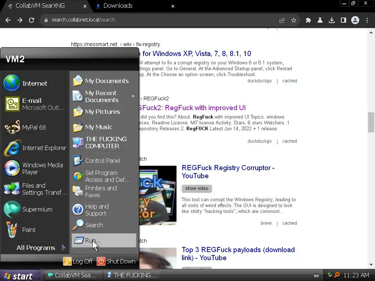Click scrollbar down arrow
This screenshot has height=281, width=375.
coord(371,265)
